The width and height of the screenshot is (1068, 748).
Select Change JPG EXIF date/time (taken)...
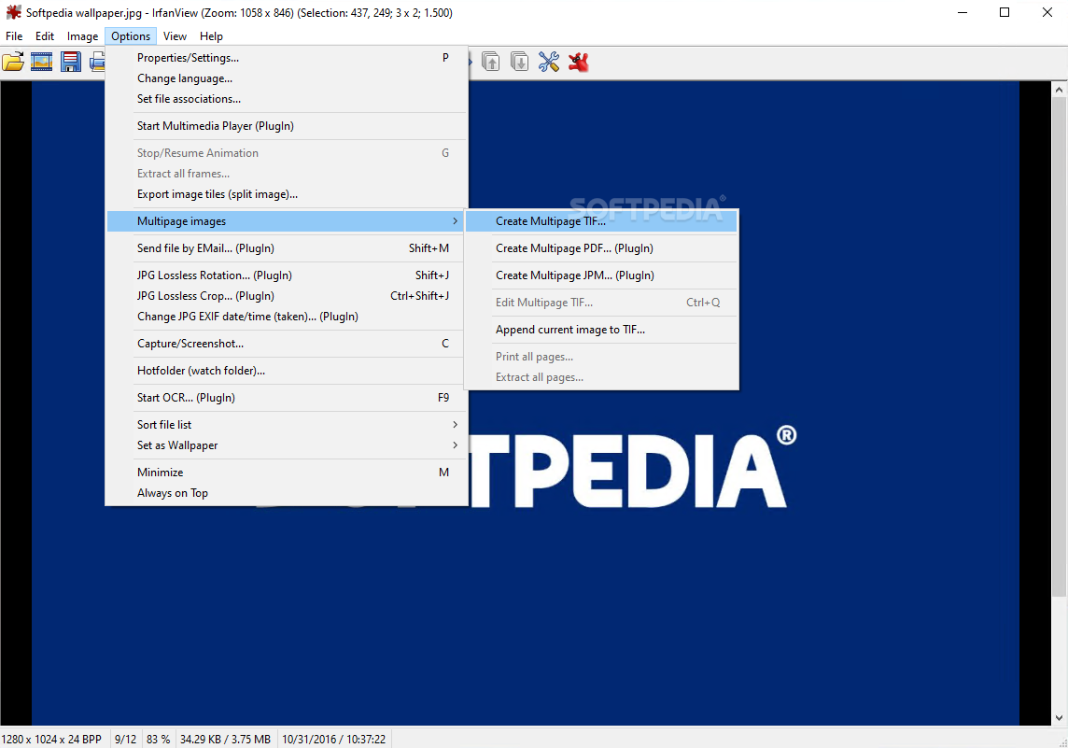[x=287, y=316]
